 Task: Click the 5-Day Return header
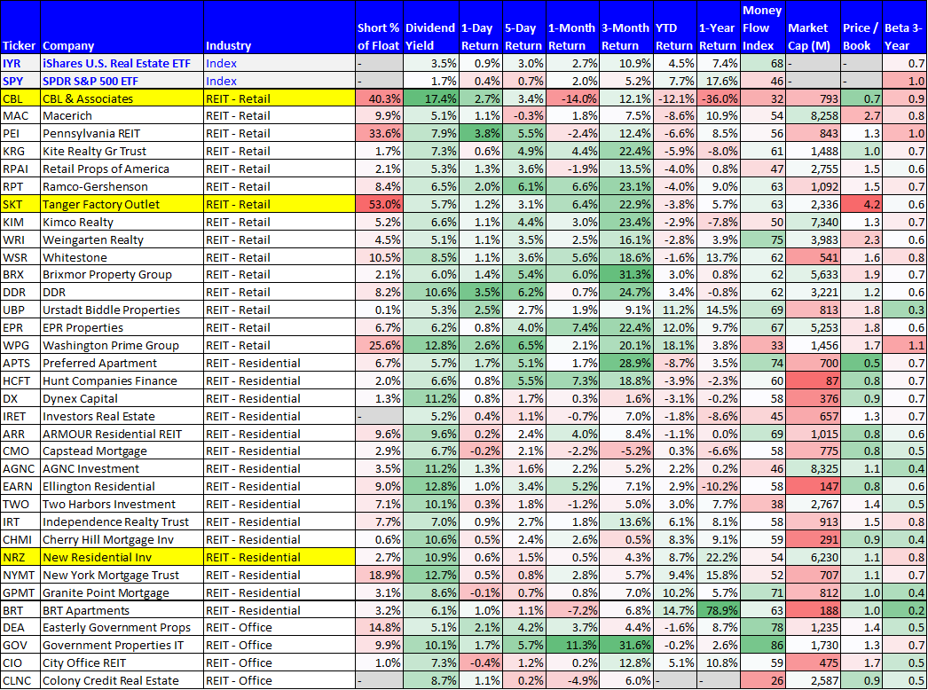coord(523,27)
